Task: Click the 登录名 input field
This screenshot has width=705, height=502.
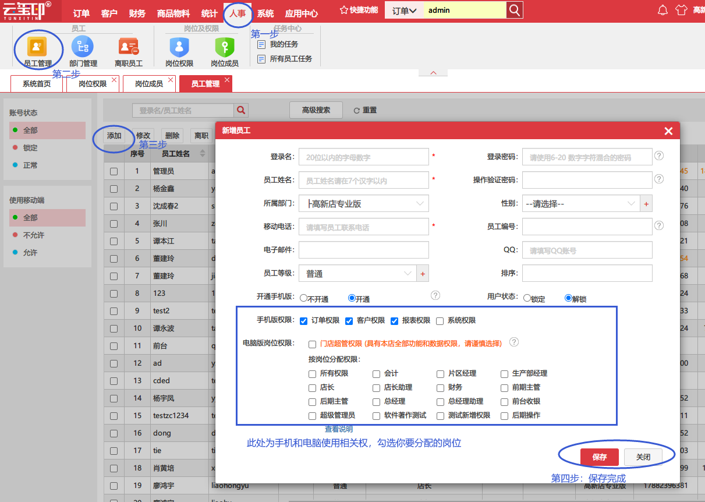Action: click(x=364, y=157)
